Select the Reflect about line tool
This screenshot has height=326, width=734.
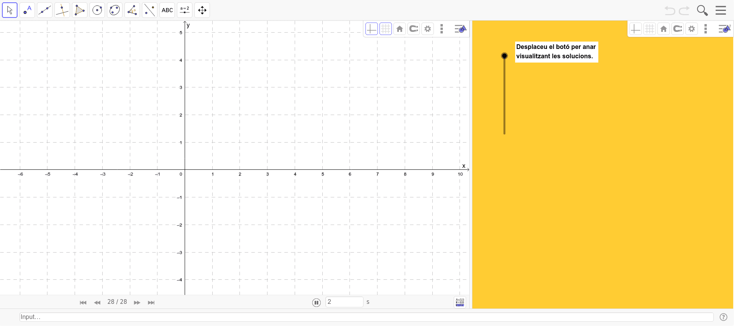[150, 10]
